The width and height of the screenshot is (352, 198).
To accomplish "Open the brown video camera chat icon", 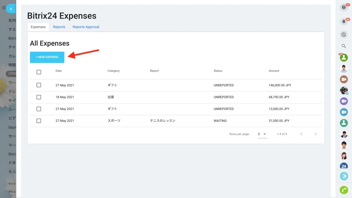I will coord(344,79).
